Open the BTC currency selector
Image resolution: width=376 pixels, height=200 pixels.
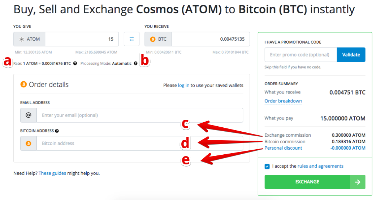point(158,39)
